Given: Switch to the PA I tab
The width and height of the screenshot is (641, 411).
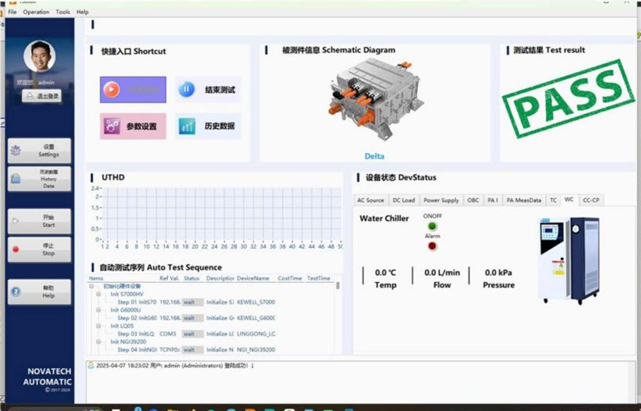Looking at the screenshot, I should click(x=493, y=200).
